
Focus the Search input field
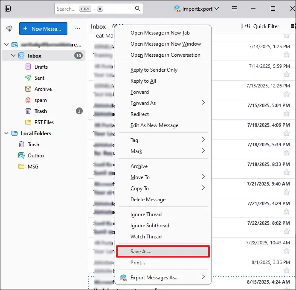[99, 9]
